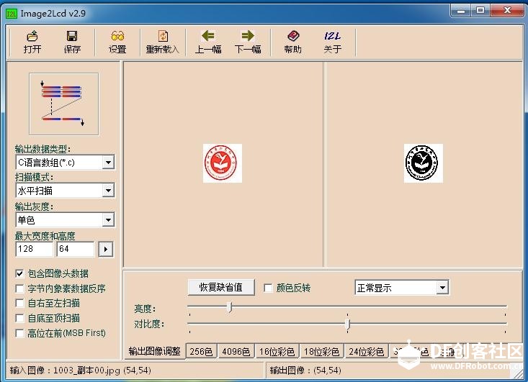
Task: Open an image with the 打开 toolbar icon
Action: [32, 42]
